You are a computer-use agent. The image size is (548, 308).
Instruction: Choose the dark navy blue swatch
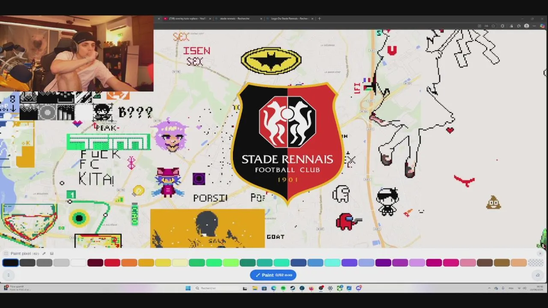(298, 263)
